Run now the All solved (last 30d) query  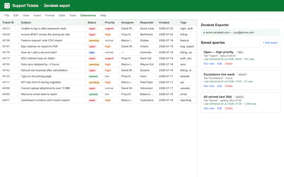tap(209, 108)
